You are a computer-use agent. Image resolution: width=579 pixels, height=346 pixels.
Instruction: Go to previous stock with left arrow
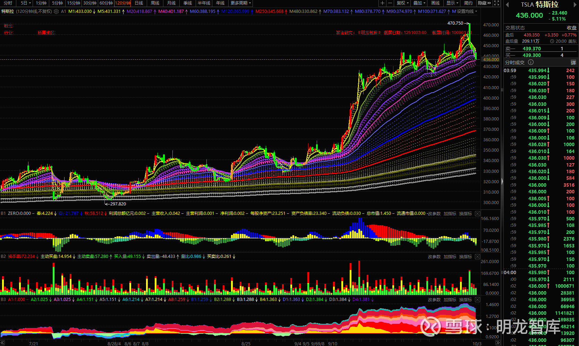pos(507,5)
